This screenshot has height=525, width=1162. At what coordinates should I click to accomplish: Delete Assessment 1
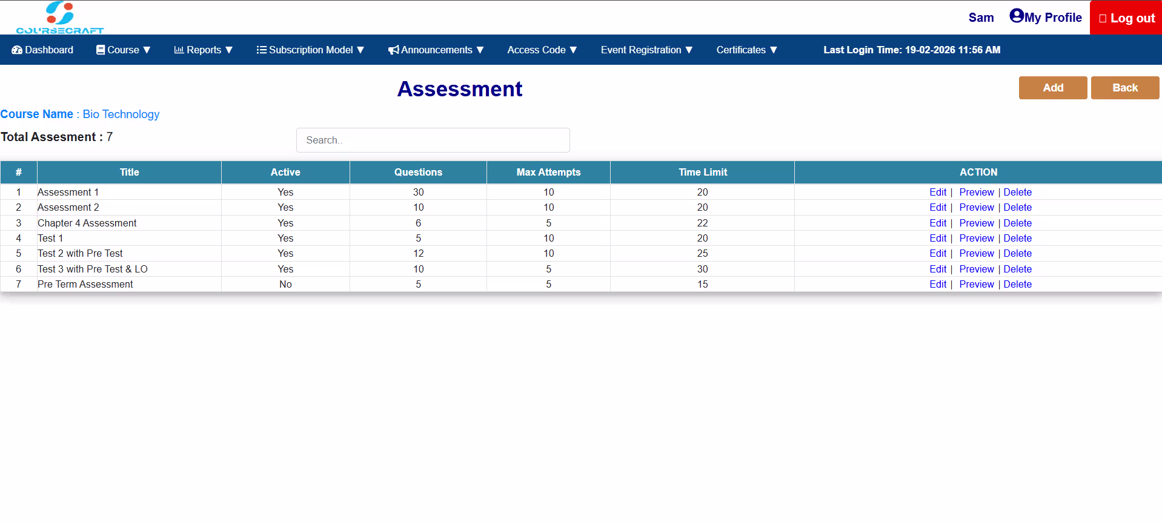point(1018,192)
